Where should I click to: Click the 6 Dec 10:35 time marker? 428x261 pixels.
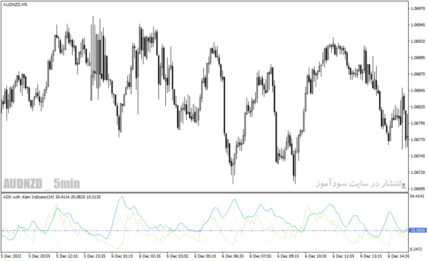pos(316,256)
